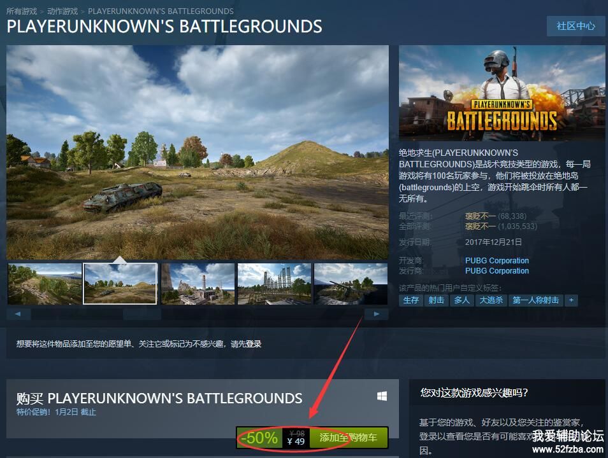The height and width of the screenshot is (458, 608).
Task: Open the 所有游戏 breadcrumb link
Action: [22, 11]
